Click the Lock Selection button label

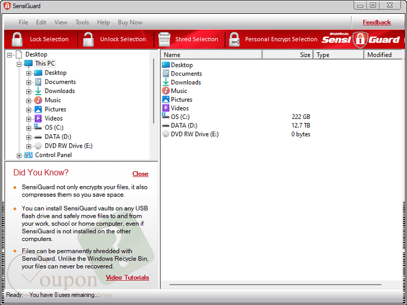[49, 39]
